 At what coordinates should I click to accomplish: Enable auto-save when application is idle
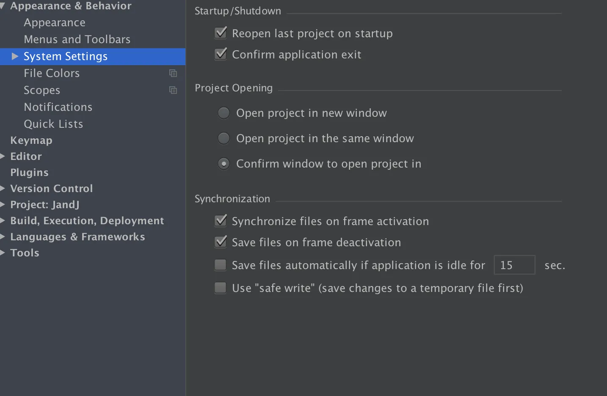(221, 265)
